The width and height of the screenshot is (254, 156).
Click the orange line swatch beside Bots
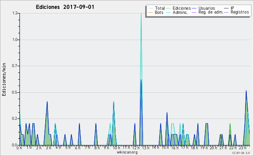coord(150,12)
